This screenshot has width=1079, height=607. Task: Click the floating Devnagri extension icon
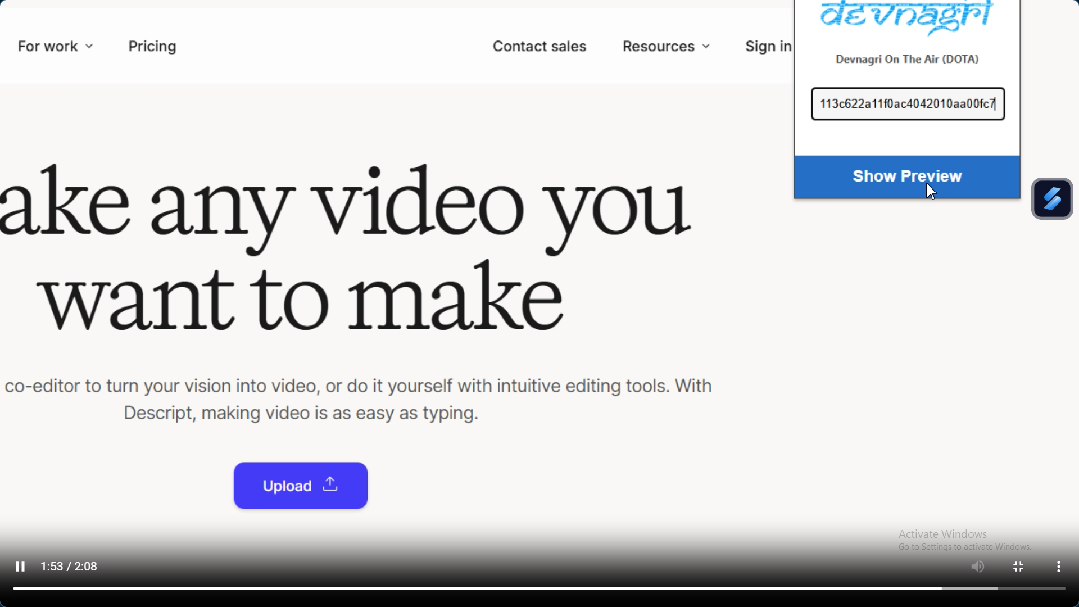(1052, 198)
